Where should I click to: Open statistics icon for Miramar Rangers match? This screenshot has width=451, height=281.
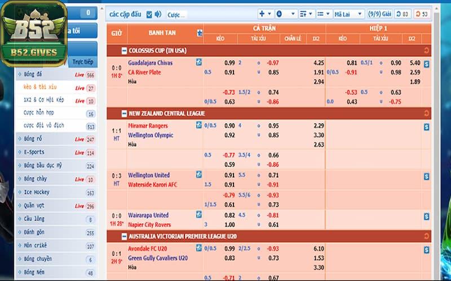point(426,127)
